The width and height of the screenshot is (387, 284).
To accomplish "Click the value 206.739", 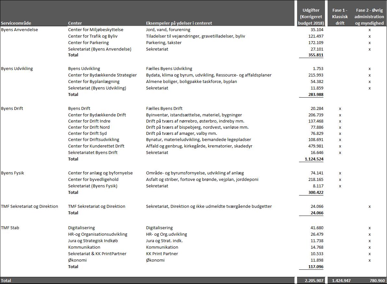I will click(316, 115).
